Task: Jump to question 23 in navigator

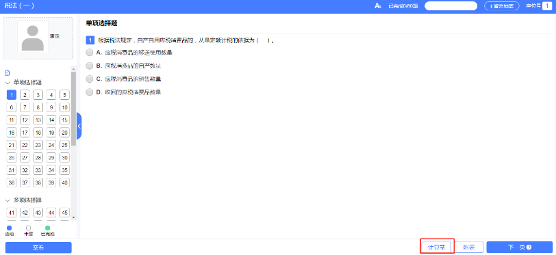Action: (38, 145)
